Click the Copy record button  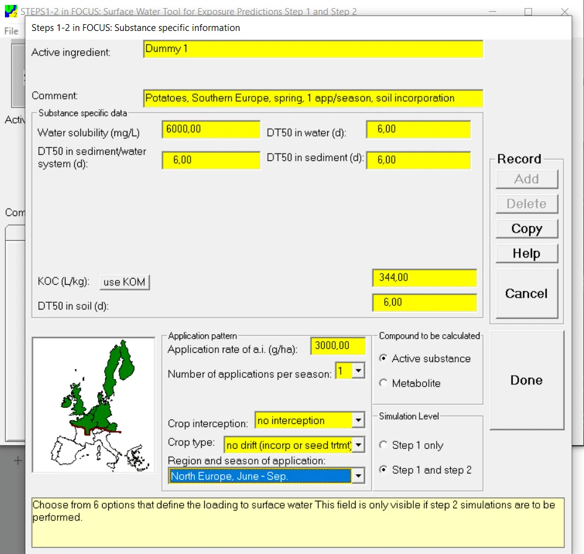pos(526,228)
